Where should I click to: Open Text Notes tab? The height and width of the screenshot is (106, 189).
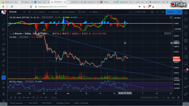click(33, 103)
